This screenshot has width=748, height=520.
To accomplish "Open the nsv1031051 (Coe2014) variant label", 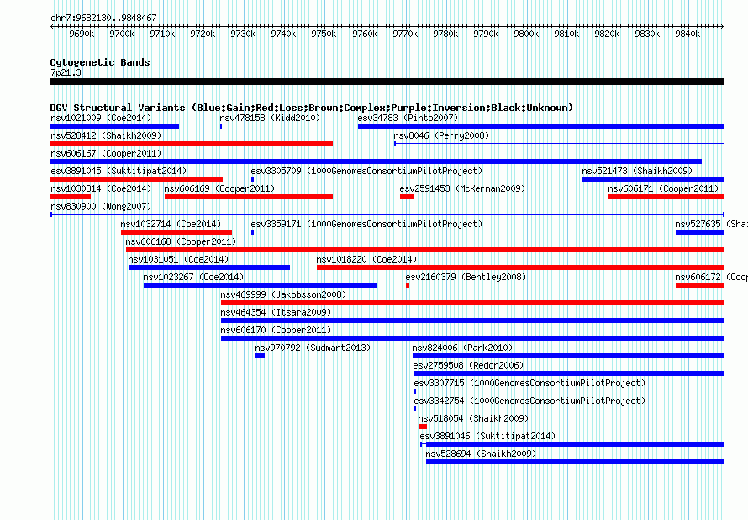I will tap(178, 259).
